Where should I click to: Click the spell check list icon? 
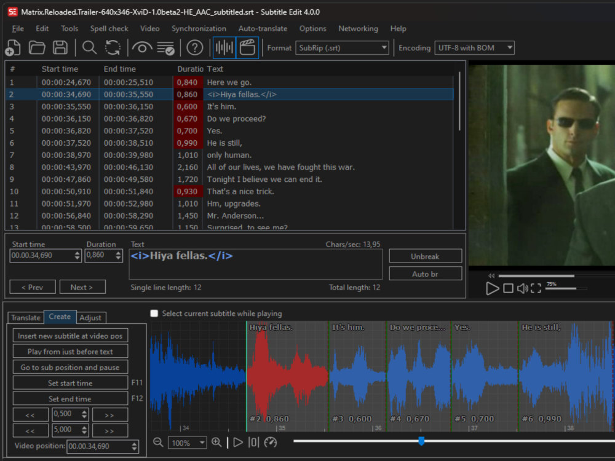[x=165, y=48]
